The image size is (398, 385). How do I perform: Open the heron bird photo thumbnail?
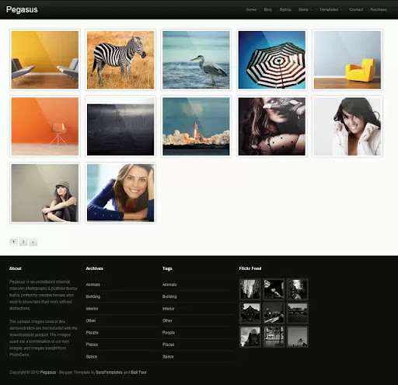point(196,60)
